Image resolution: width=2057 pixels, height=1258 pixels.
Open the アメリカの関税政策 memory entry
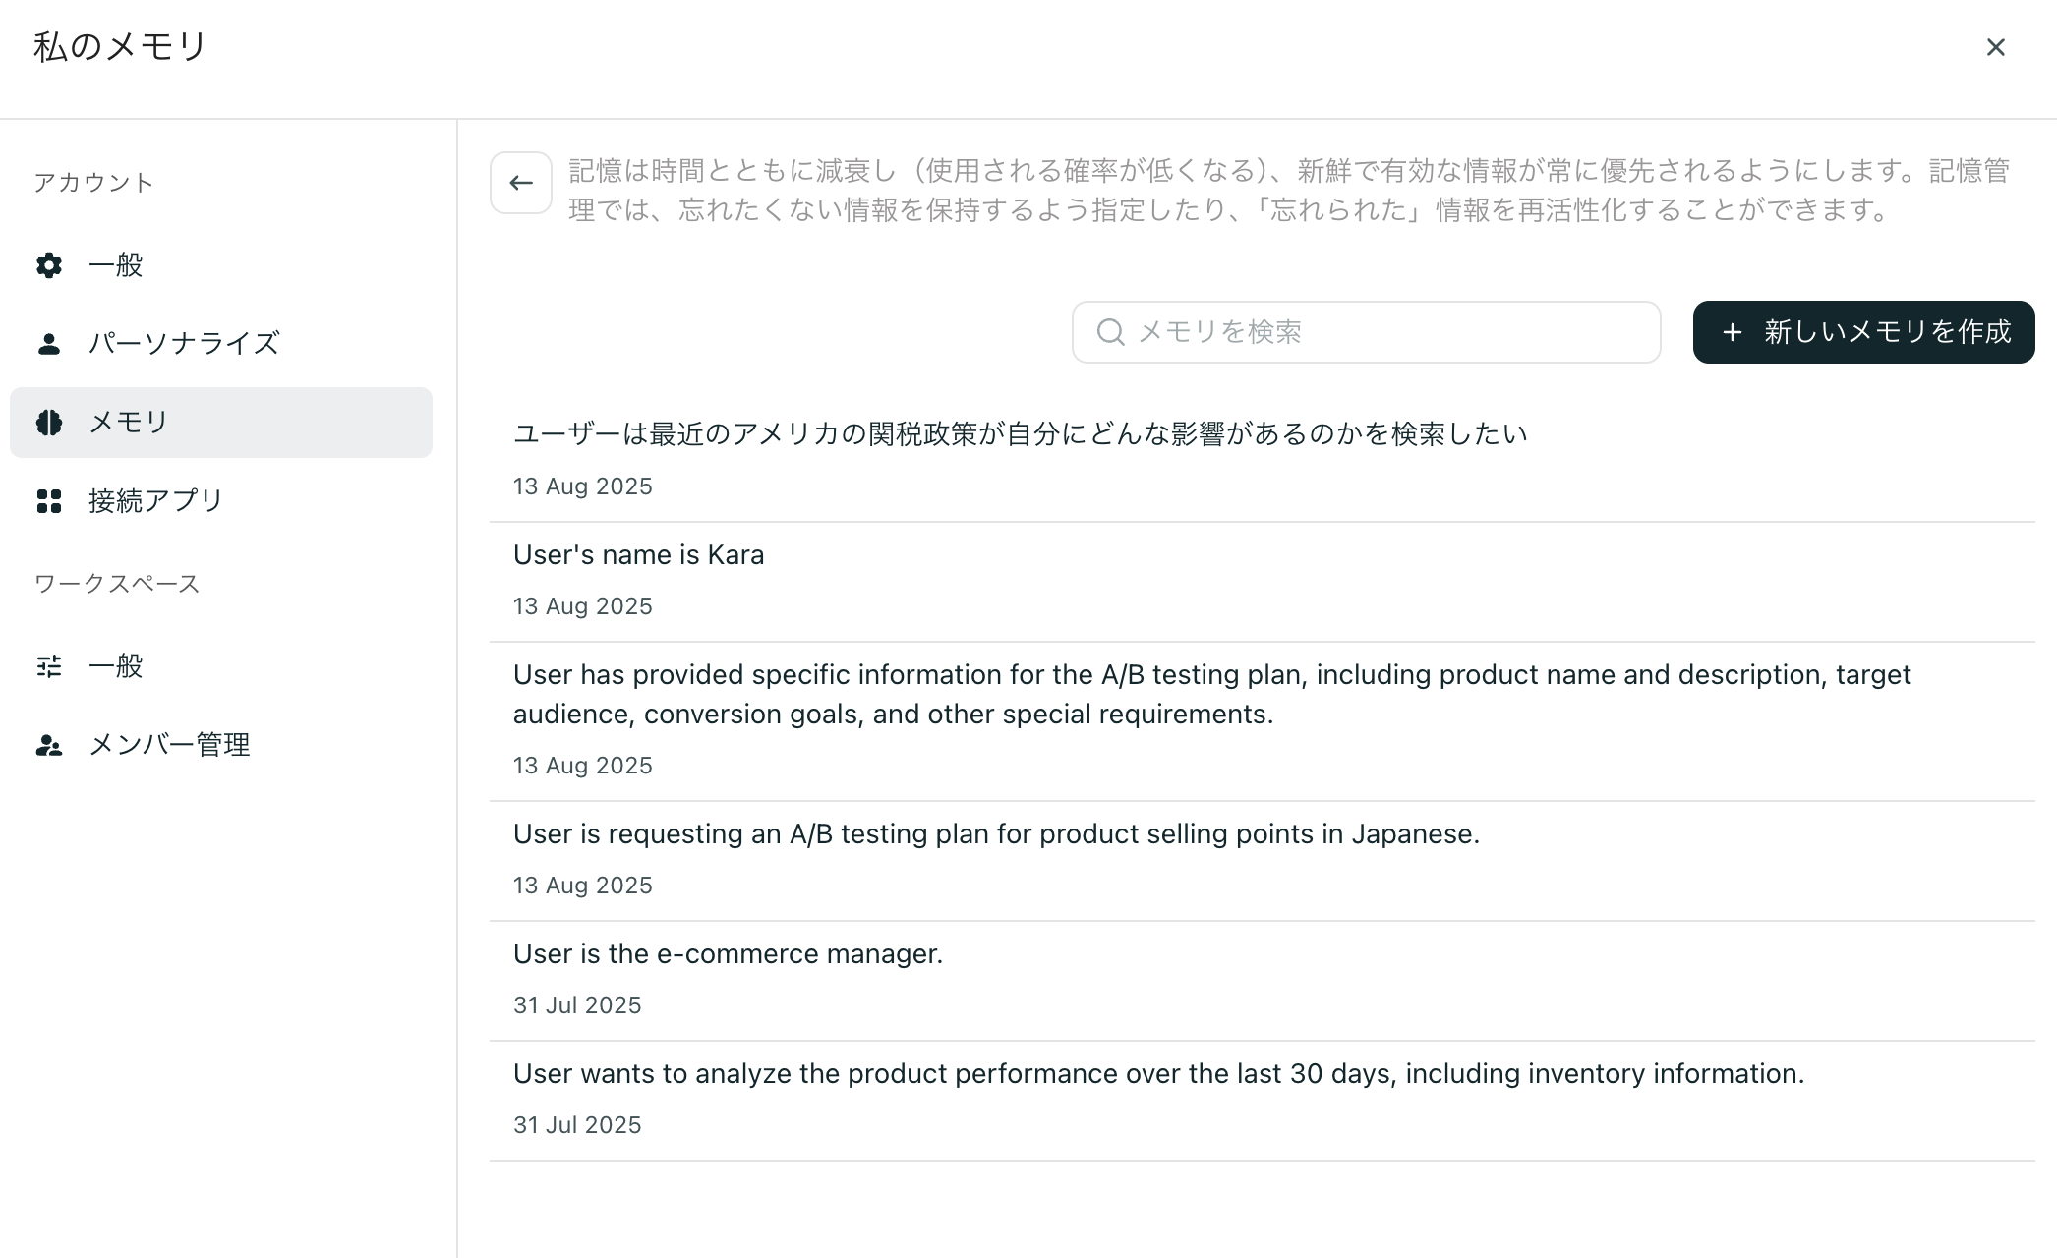[x=1020, y=434]
